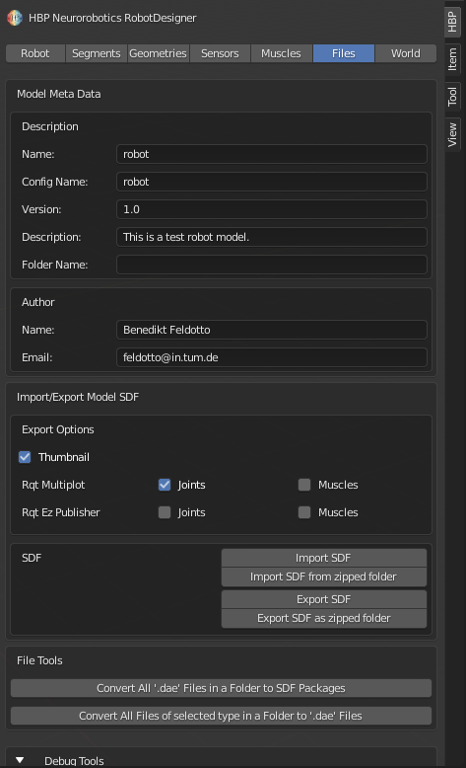Convert all '.dae' files to SDF Packages

pos(221,688)
